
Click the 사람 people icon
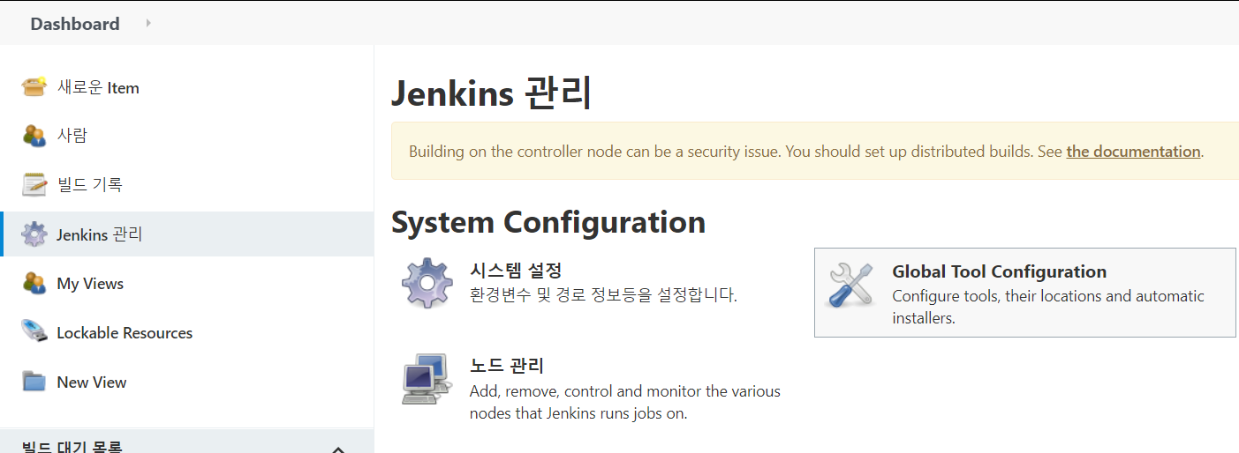[x=34, y=136]
